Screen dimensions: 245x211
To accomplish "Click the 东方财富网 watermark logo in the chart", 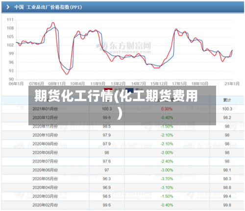I will click(x=123, y=47).
